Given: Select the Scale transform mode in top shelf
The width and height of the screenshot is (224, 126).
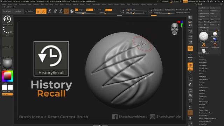Looking at the screenshot, I should [55, 11].
